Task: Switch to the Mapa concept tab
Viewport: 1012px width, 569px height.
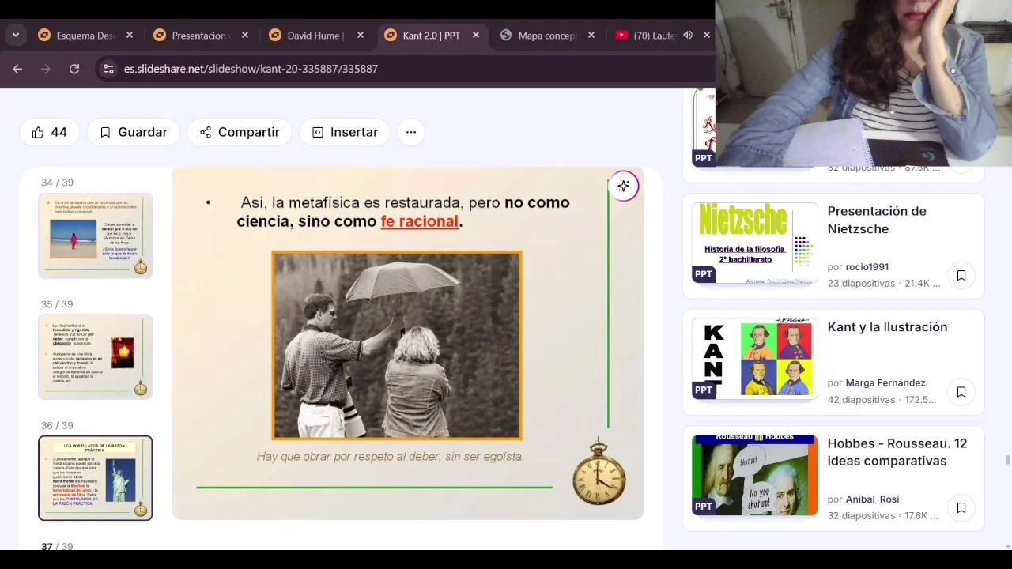Action: [x=548, y=36]
